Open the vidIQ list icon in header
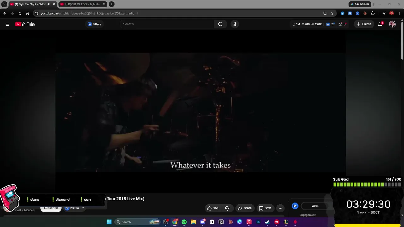This screenshot has width=404, height=227. (333, 24)
